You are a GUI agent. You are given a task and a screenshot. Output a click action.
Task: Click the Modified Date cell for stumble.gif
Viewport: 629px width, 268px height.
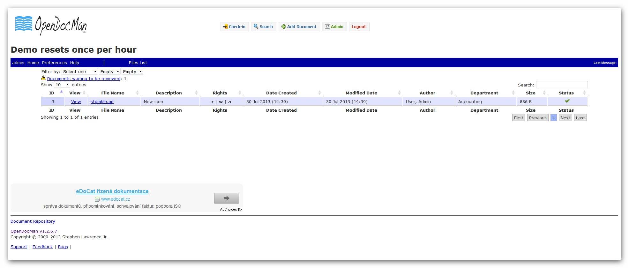point(363,101)
